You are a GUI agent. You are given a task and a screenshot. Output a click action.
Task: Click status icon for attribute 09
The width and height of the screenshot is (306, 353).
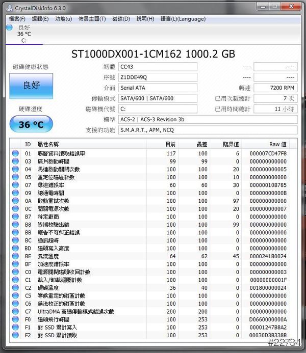(x=15, y=193)
